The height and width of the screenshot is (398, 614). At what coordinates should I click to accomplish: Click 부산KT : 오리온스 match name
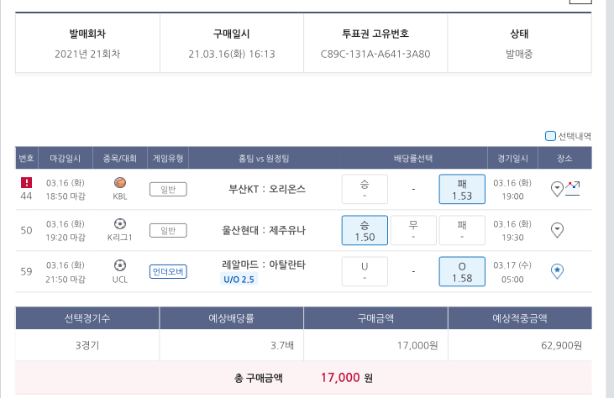tap(267, 189)
